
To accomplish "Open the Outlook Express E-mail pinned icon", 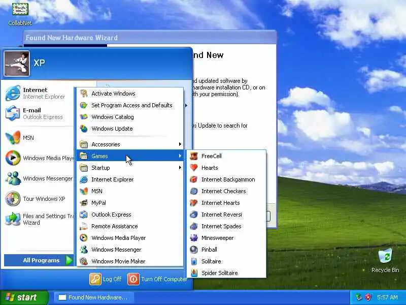I will [13, 113].
